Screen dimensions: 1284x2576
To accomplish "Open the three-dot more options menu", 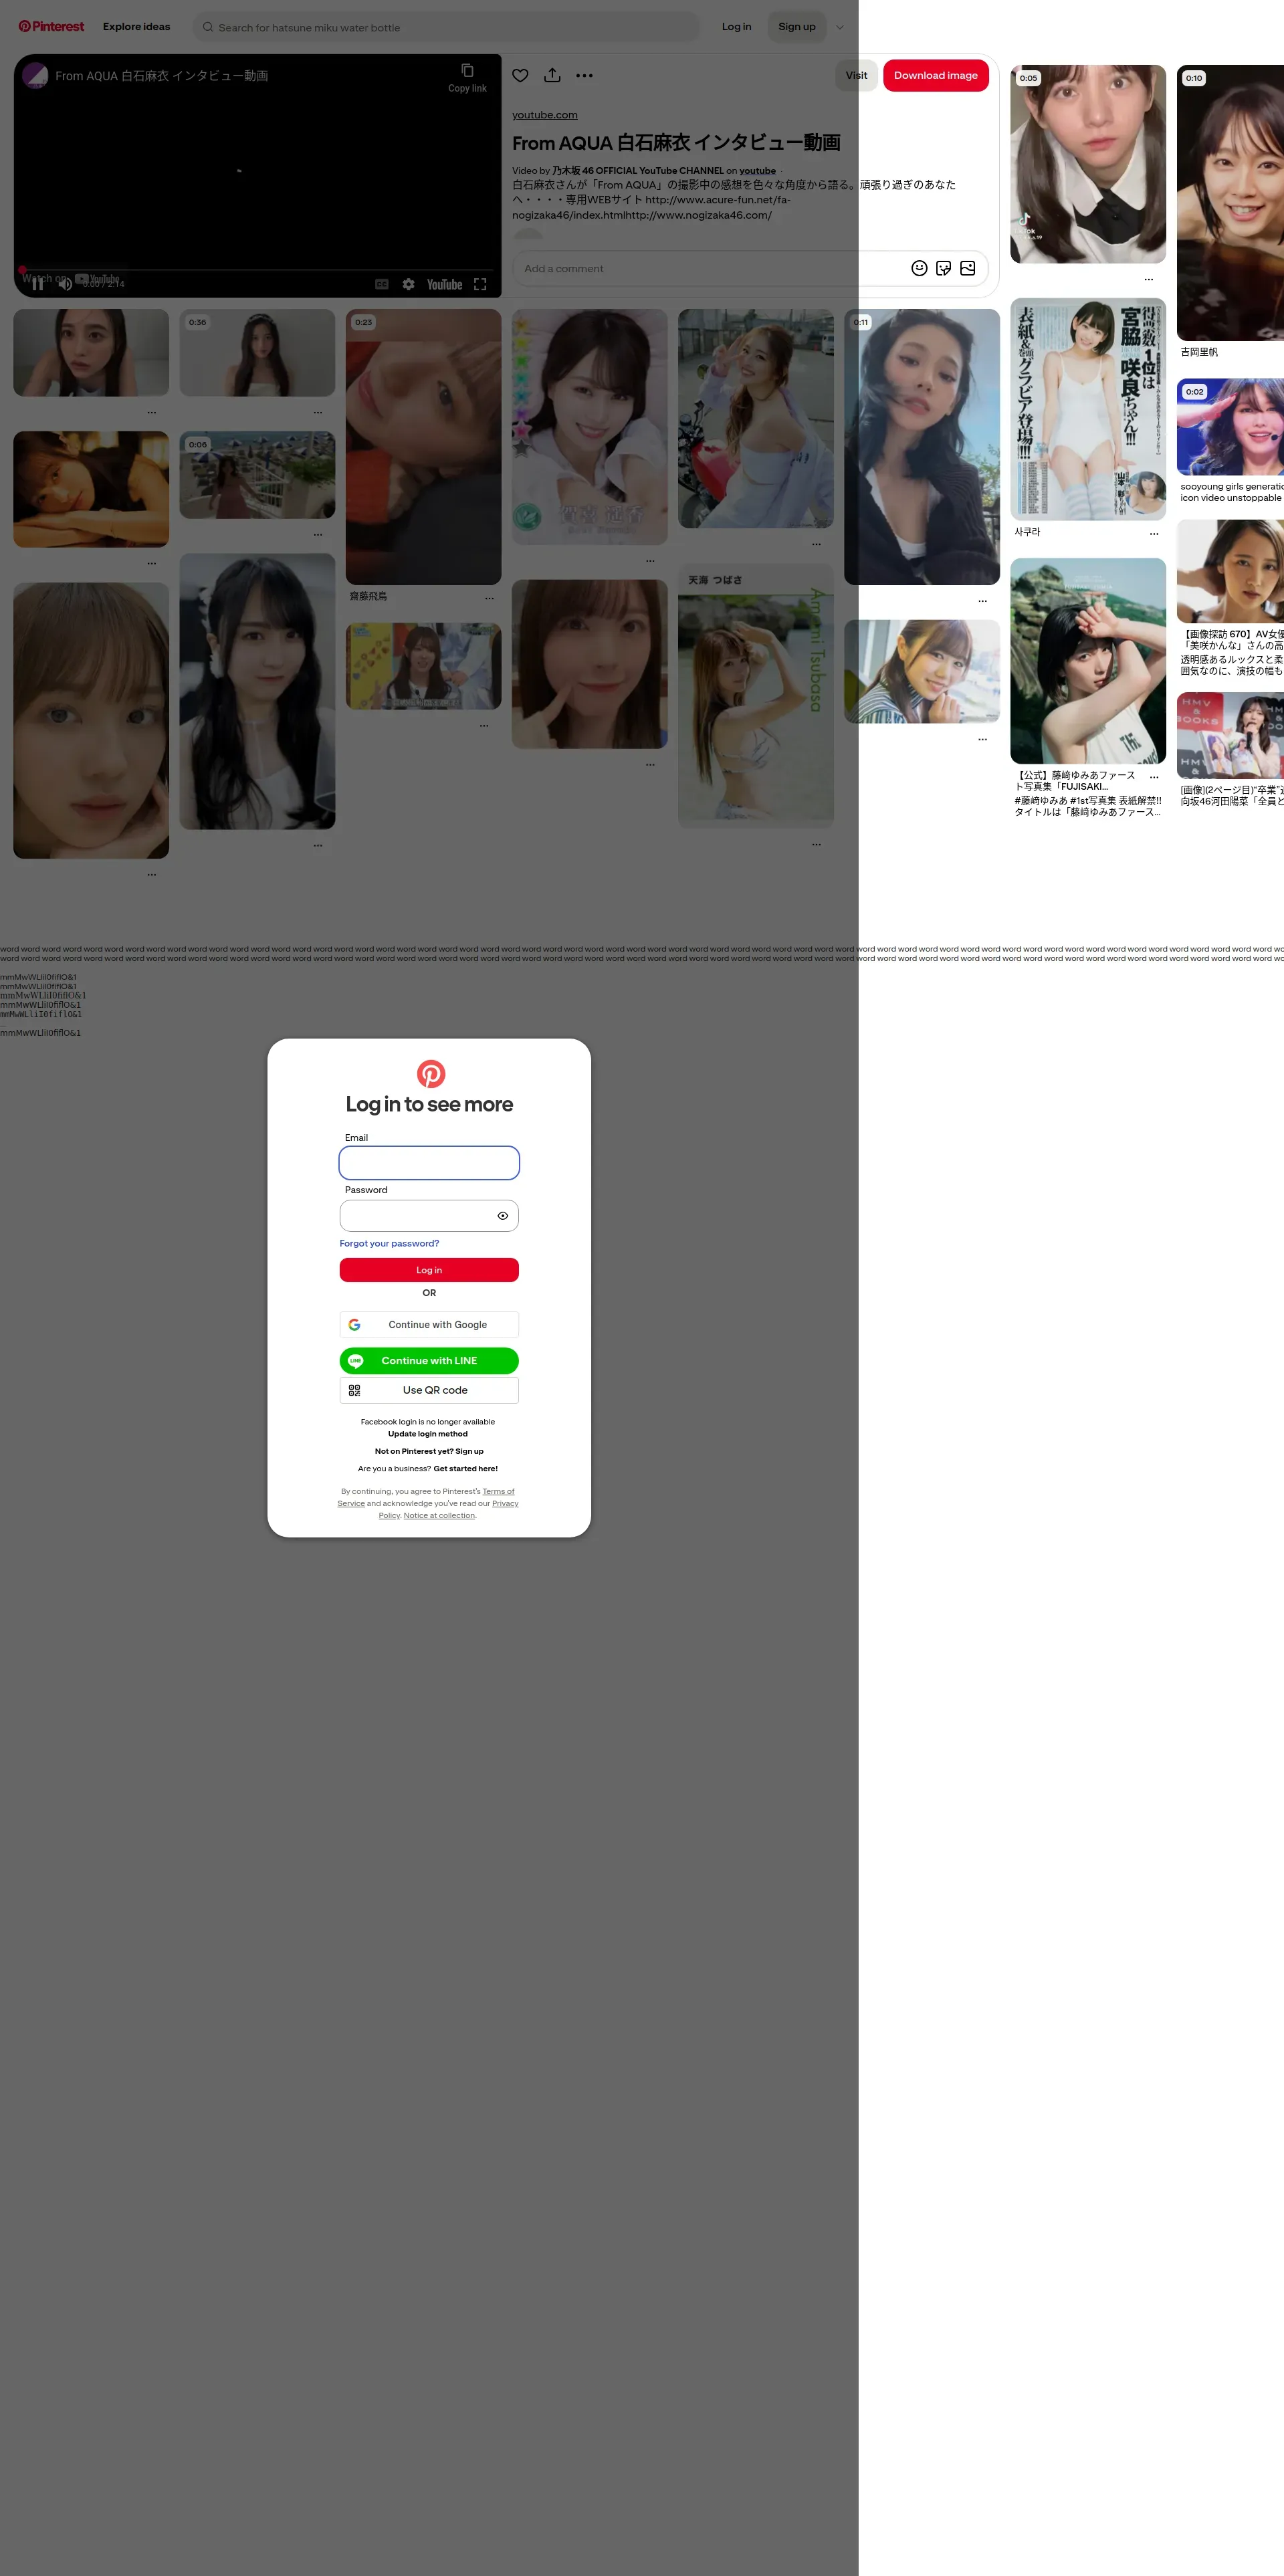I will point(584,76).
